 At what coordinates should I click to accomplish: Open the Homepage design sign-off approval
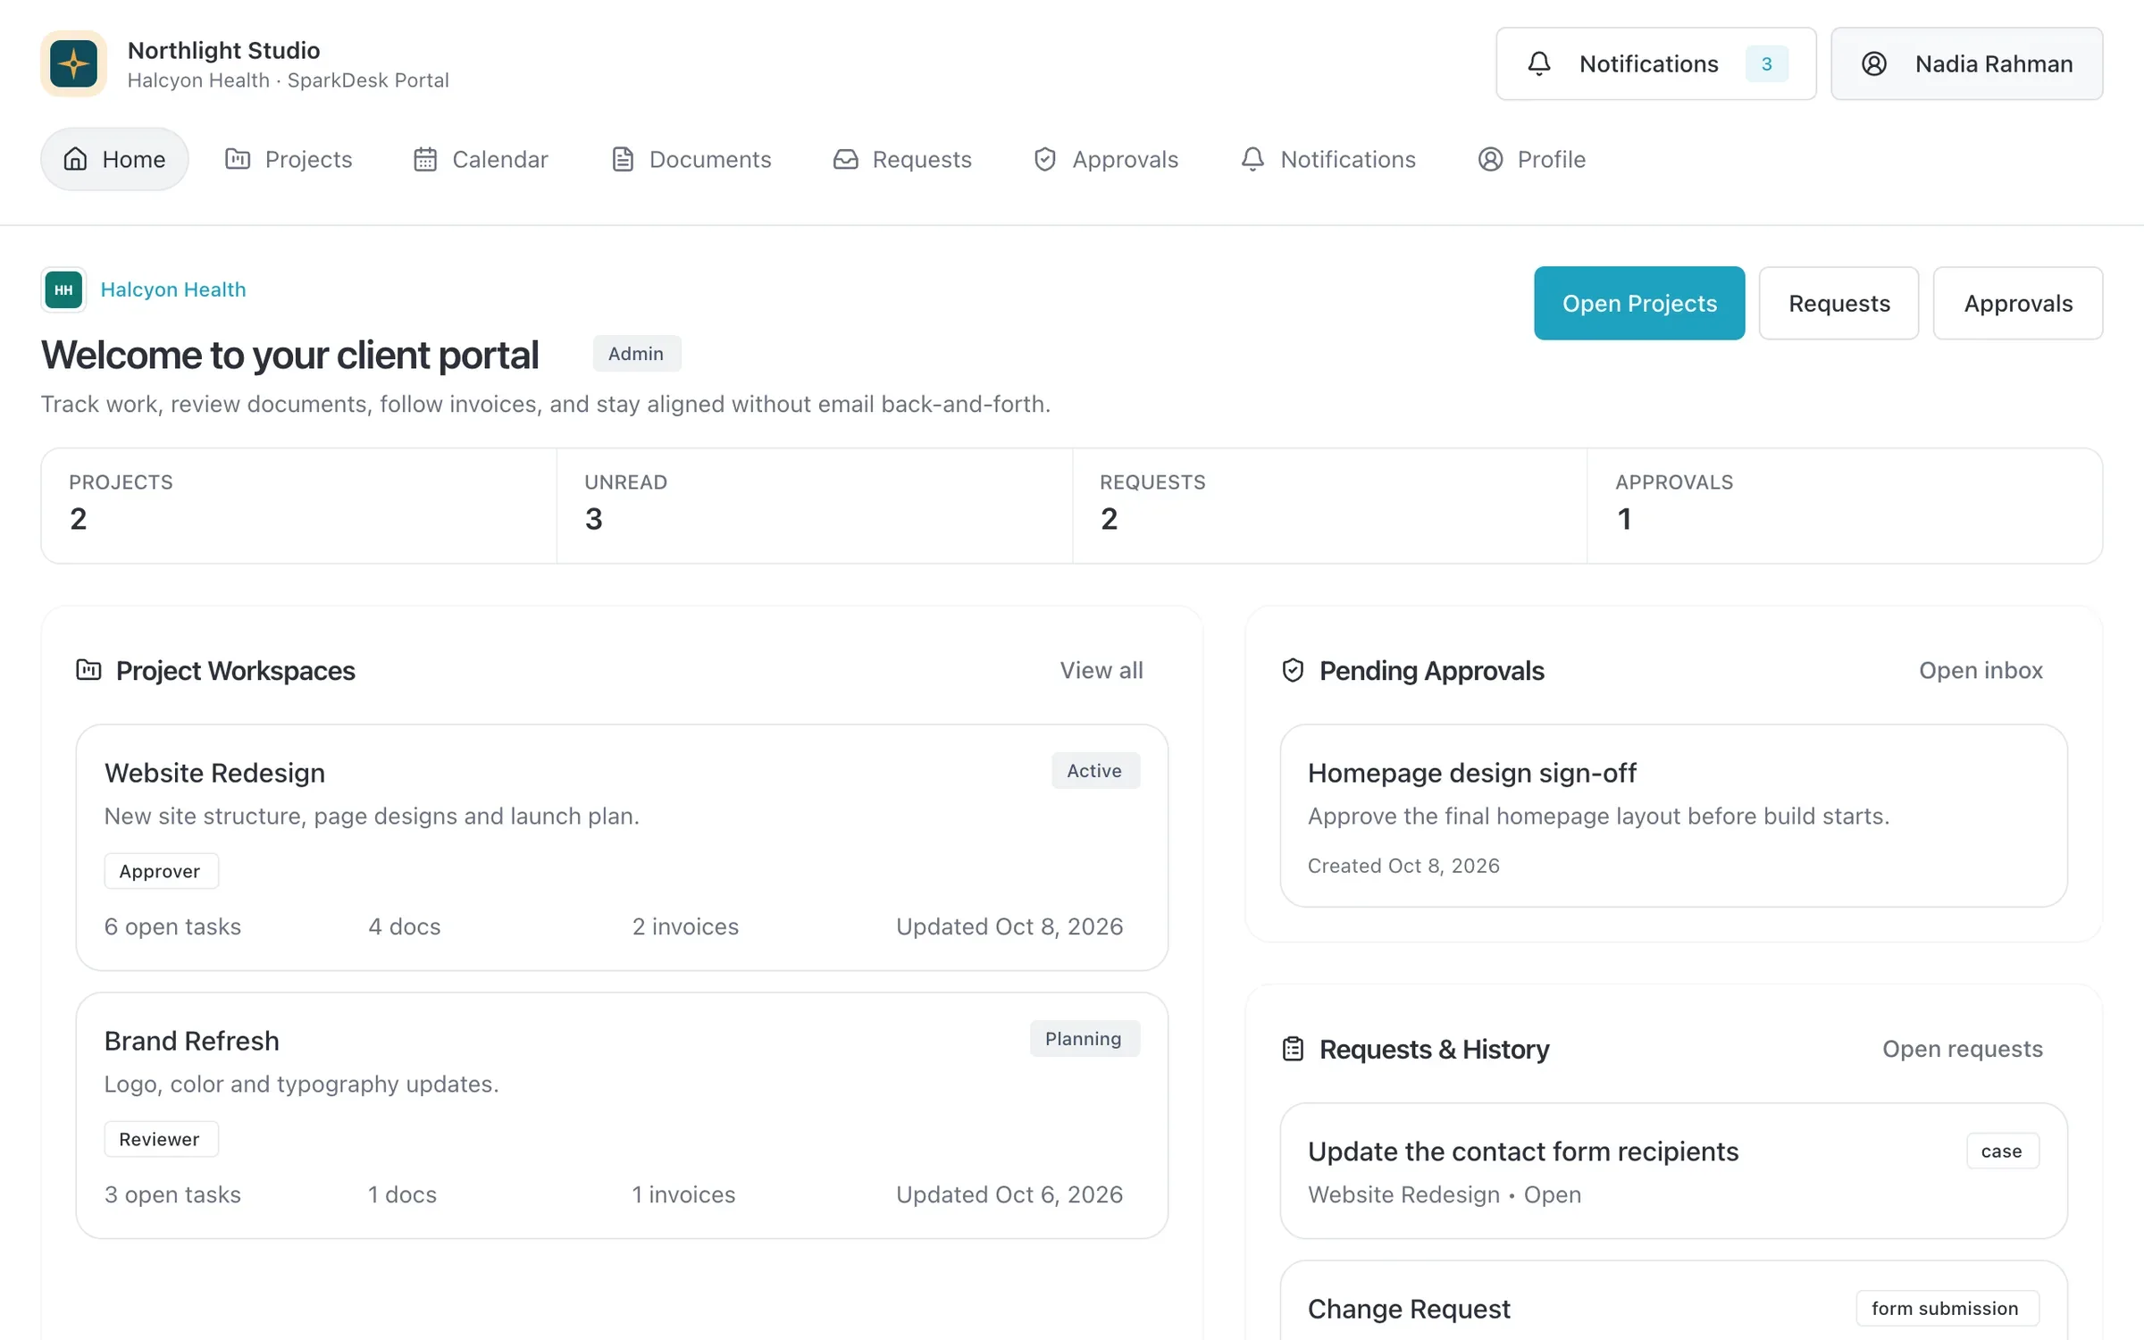[x=1674, y=816]
